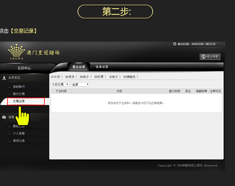Screen dimensions: 235x186
Task: Click the 输赢结果 column header
Action: click(x=202, y=91)
